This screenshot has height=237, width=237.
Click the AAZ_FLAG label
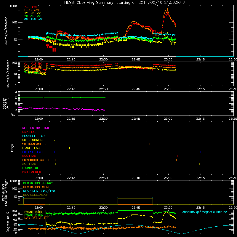[x=29, y=164]
